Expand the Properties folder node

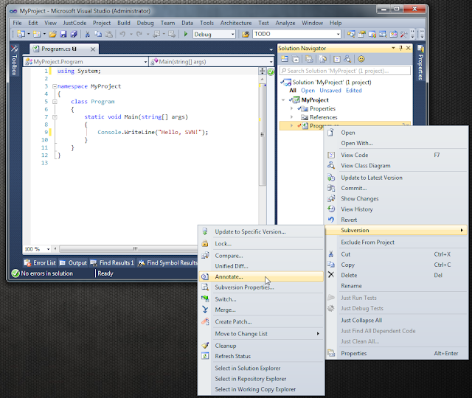(291, 108)
